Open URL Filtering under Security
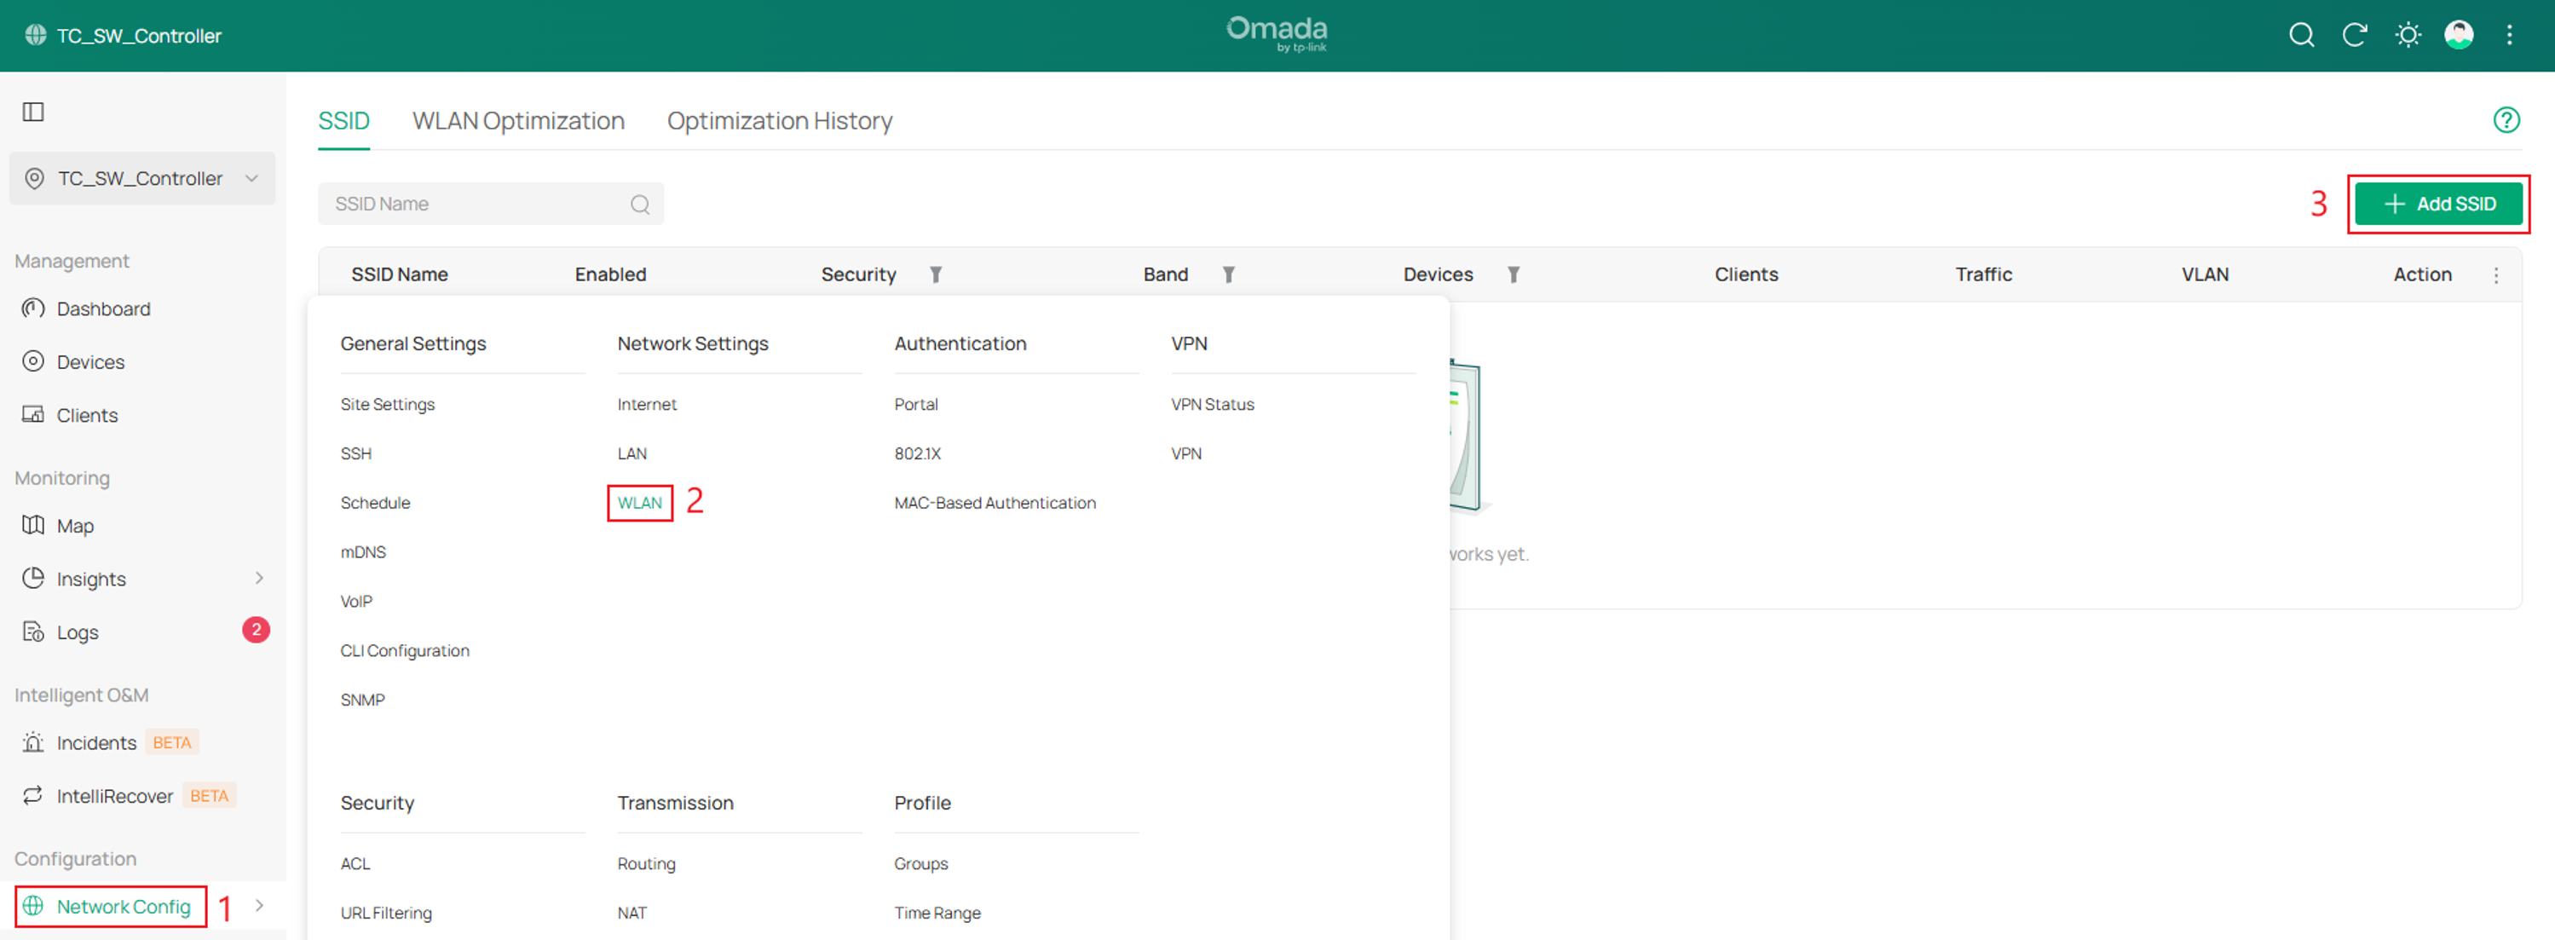Screen dimensions: 2555x940 [x=386, y=914]
